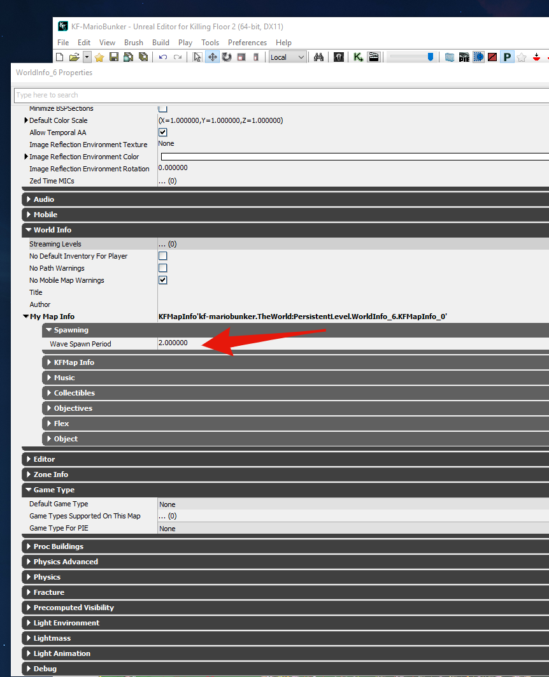This screenshot has height=677, width=549.
Task: Click the Open folder icon
Action: pyautogui.click(x=75, y=57)
